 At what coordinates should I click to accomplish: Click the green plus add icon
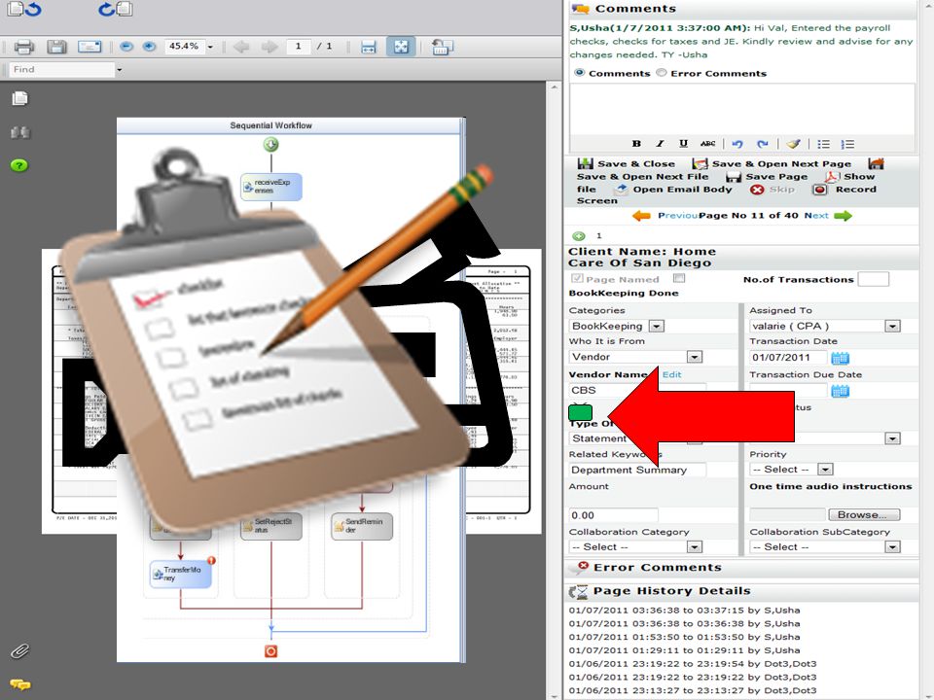point(578,235)
